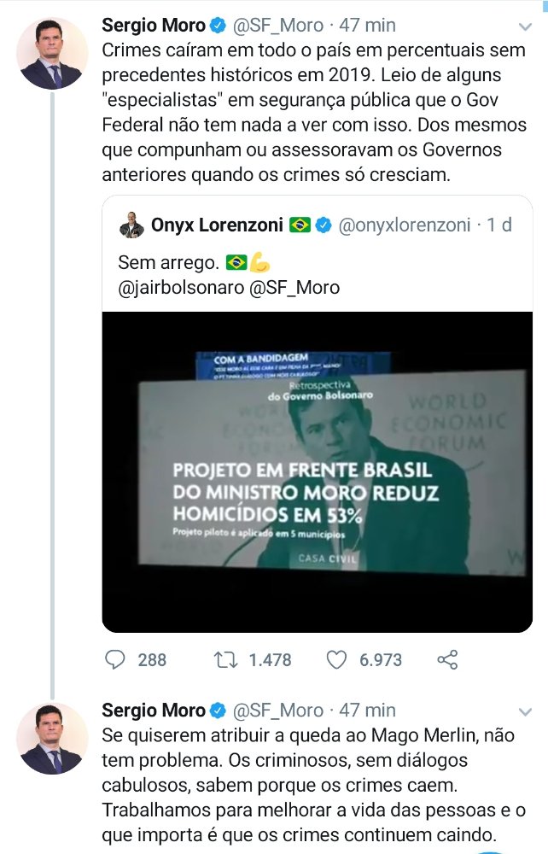Tap the reply icon showing 288 replies
This screenshot has width=548, height=854.
(x=114, y=659)
